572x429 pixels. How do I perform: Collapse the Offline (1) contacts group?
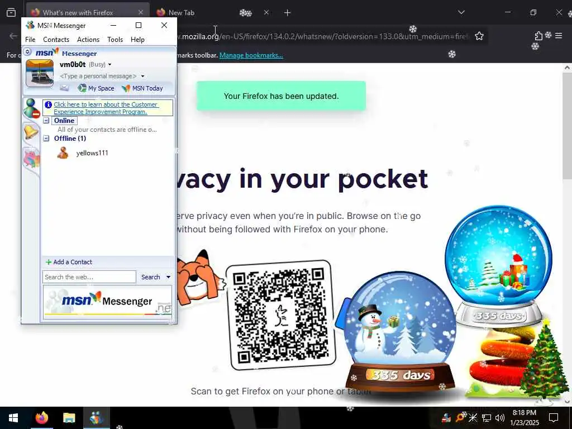tap(46, 139)
